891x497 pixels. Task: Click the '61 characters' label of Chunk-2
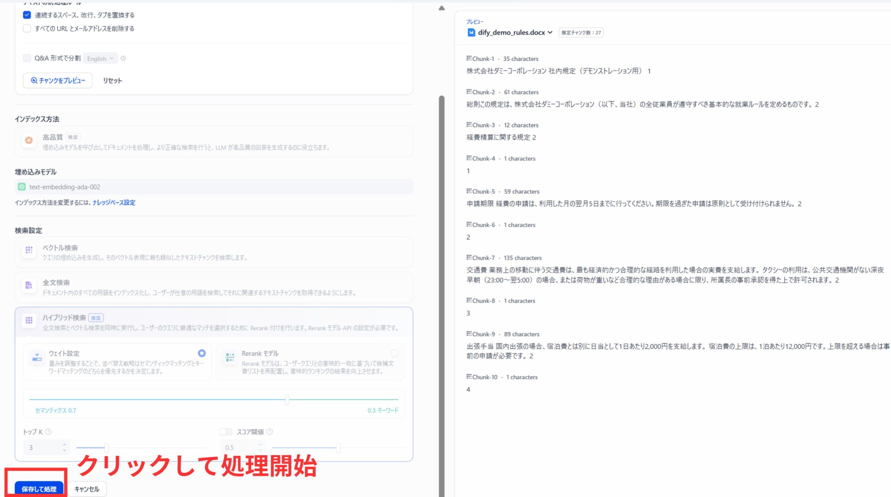pyautogui.click(x=521, y=92)
